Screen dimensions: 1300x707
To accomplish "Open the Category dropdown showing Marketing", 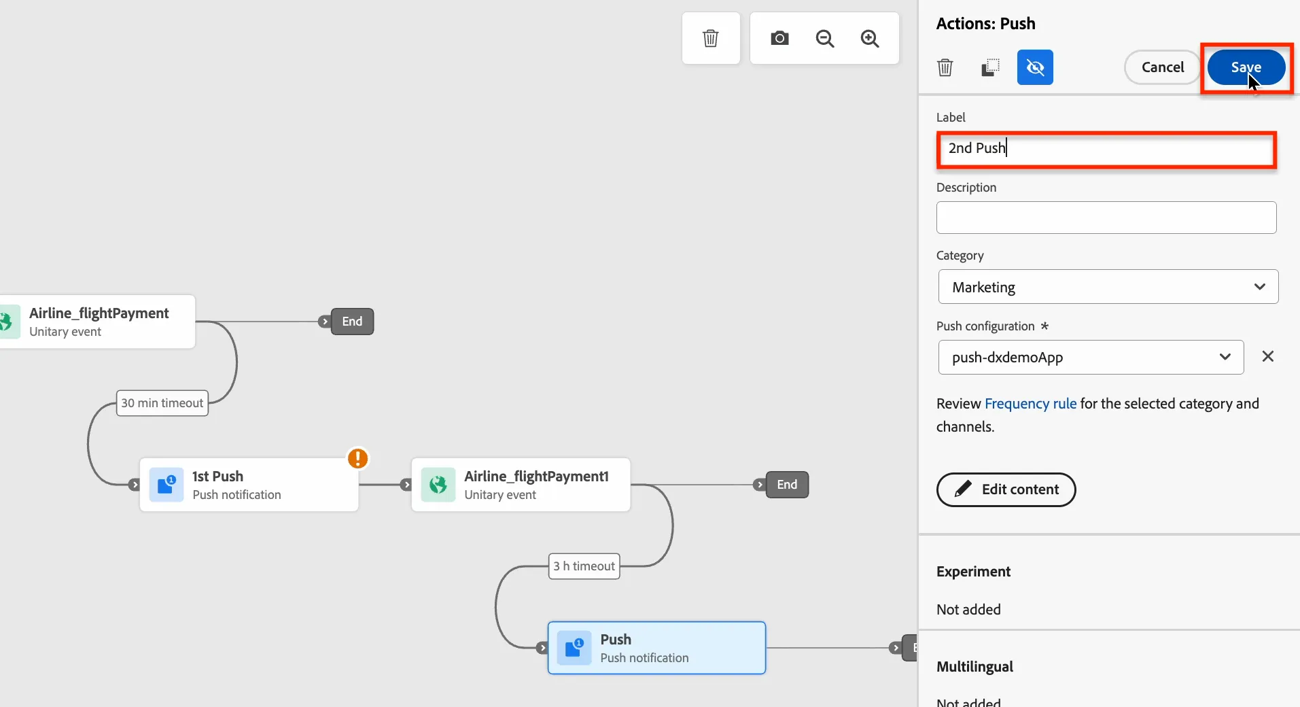I will pos(1108,287).
